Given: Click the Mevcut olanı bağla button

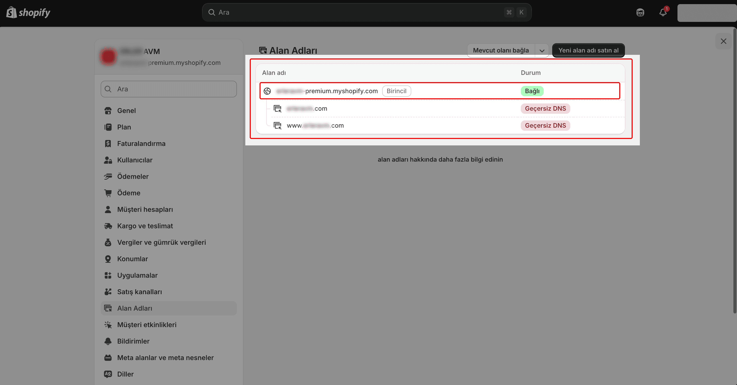Looking at the screenshot, I should point(500,51).
